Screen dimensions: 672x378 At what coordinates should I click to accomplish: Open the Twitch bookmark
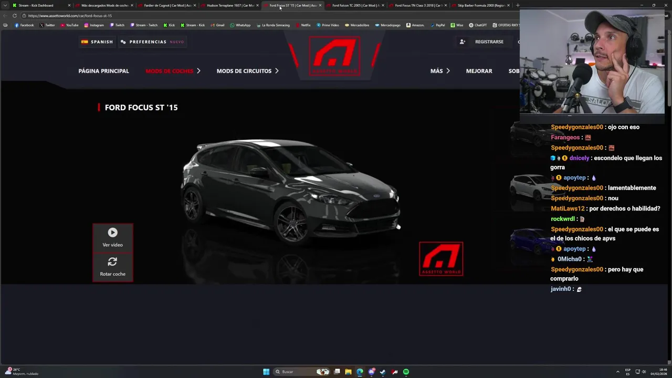point(117,25)
